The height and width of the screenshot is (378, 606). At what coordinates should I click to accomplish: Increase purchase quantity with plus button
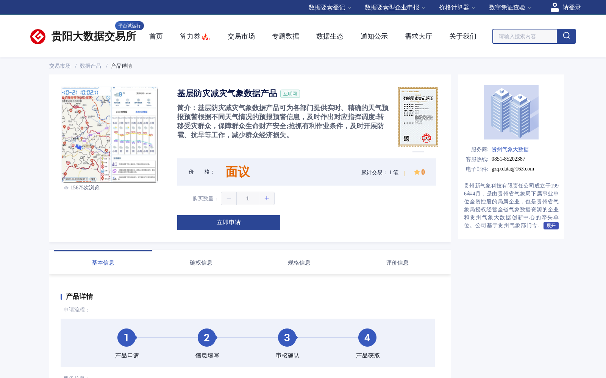coord(267,198)
